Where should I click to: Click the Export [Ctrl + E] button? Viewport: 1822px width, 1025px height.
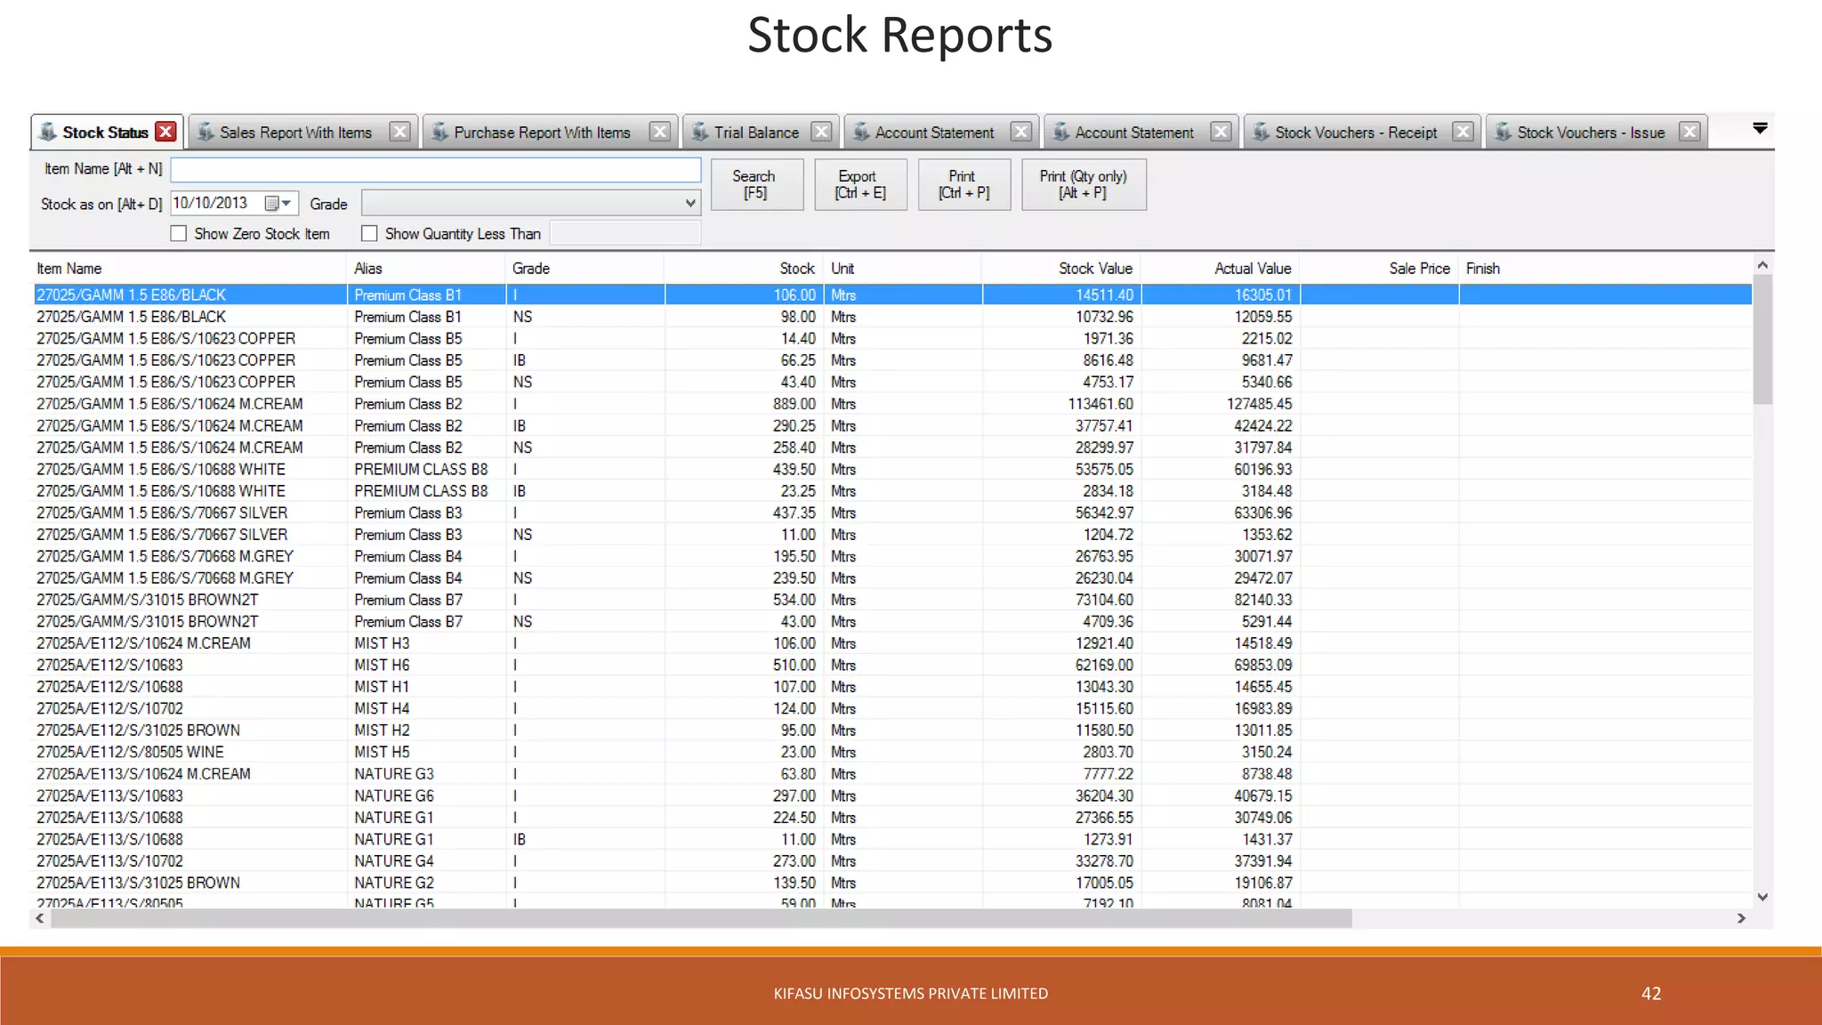pyautogui.click(x=860, y=184)
